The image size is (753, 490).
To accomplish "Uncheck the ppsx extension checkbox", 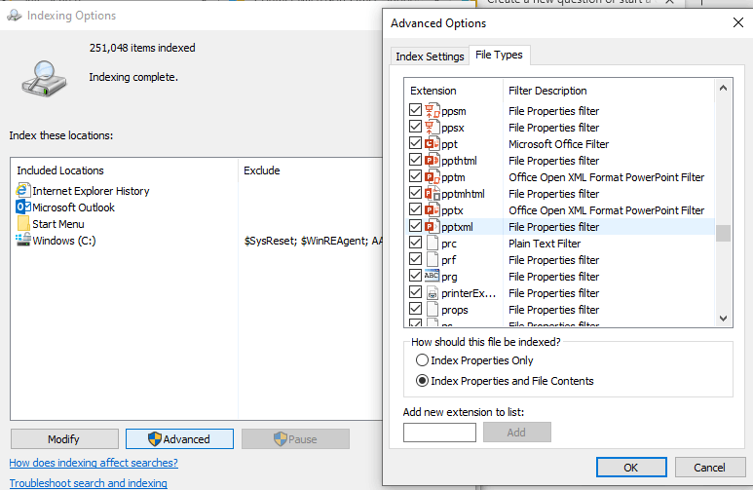I will click(x=415, y=127).
